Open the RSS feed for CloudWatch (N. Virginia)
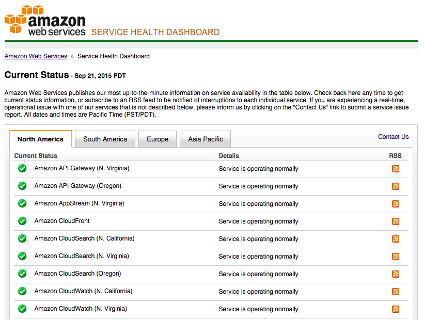 395,309
